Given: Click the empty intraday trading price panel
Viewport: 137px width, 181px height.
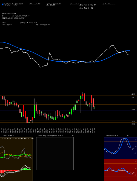Looking at the screenshot, I should click(x=55, y=154).
